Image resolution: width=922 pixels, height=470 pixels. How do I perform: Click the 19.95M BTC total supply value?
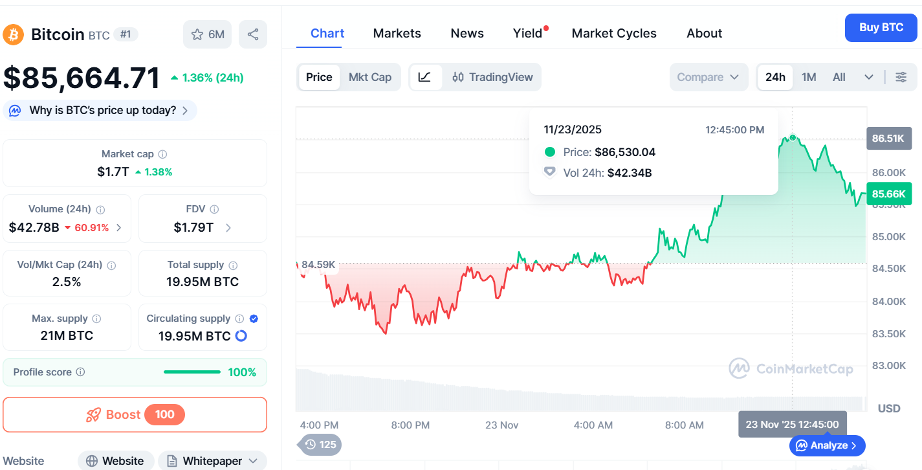click(x=203, y=282)
